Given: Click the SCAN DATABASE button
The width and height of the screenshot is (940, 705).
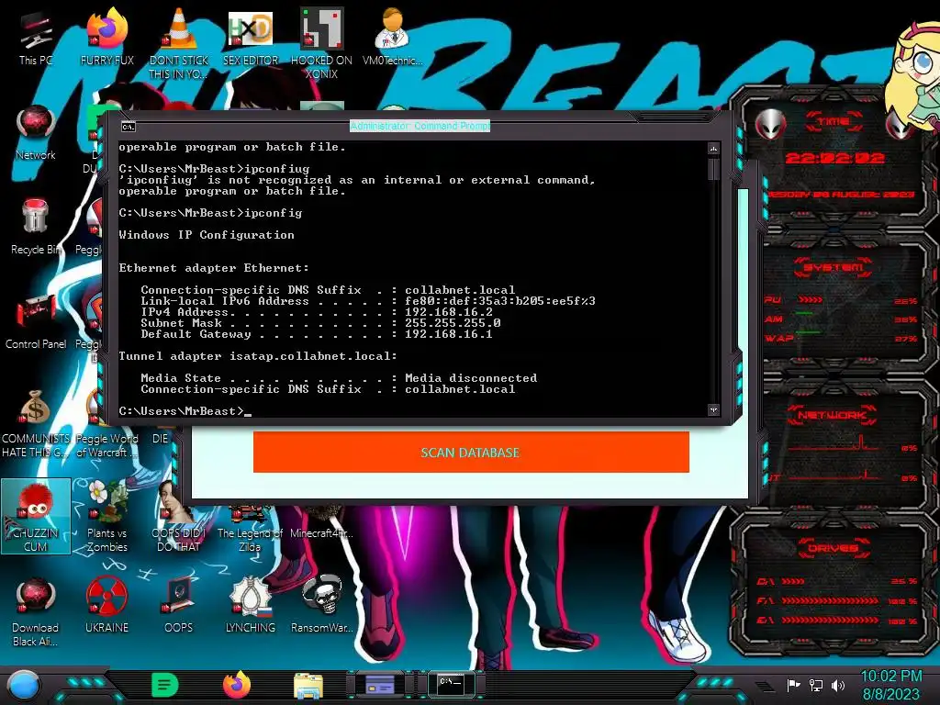Looking at the screenshot, I should 471,452.
